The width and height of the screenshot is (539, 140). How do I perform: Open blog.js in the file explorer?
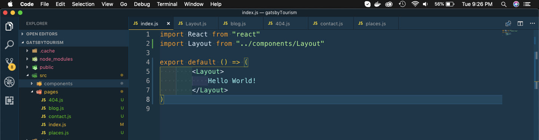pos(73,108)
